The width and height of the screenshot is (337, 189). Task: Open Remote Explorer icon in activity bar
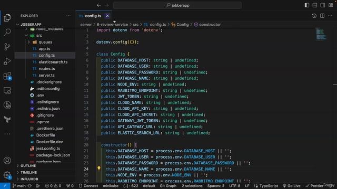pos(7,90)
